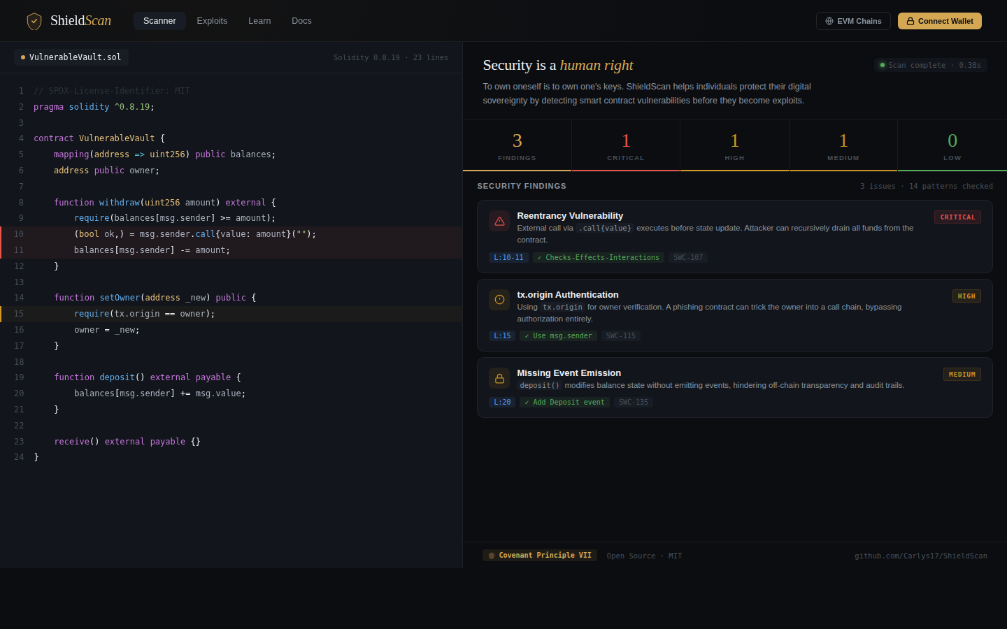1007x629 pixels.
Task: Filter by 0 Low stat
Action: point(952,145)
